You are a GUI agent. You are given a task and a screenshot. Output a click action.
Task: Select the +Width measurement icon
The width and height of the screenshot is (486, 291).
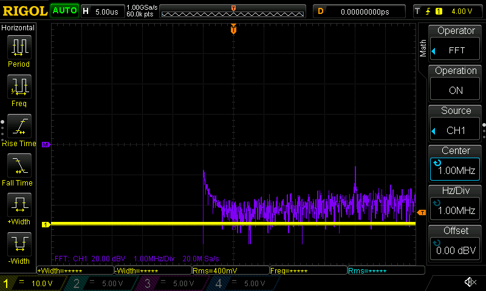click(x=19, y=205)
